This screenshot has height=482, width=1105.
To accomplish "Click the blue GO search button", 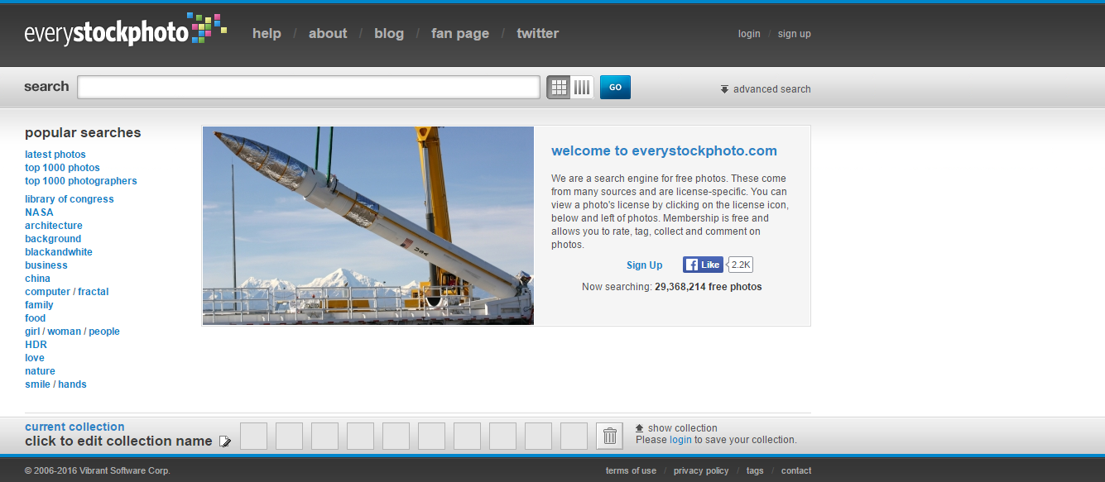I will click(x=615, y=87).
